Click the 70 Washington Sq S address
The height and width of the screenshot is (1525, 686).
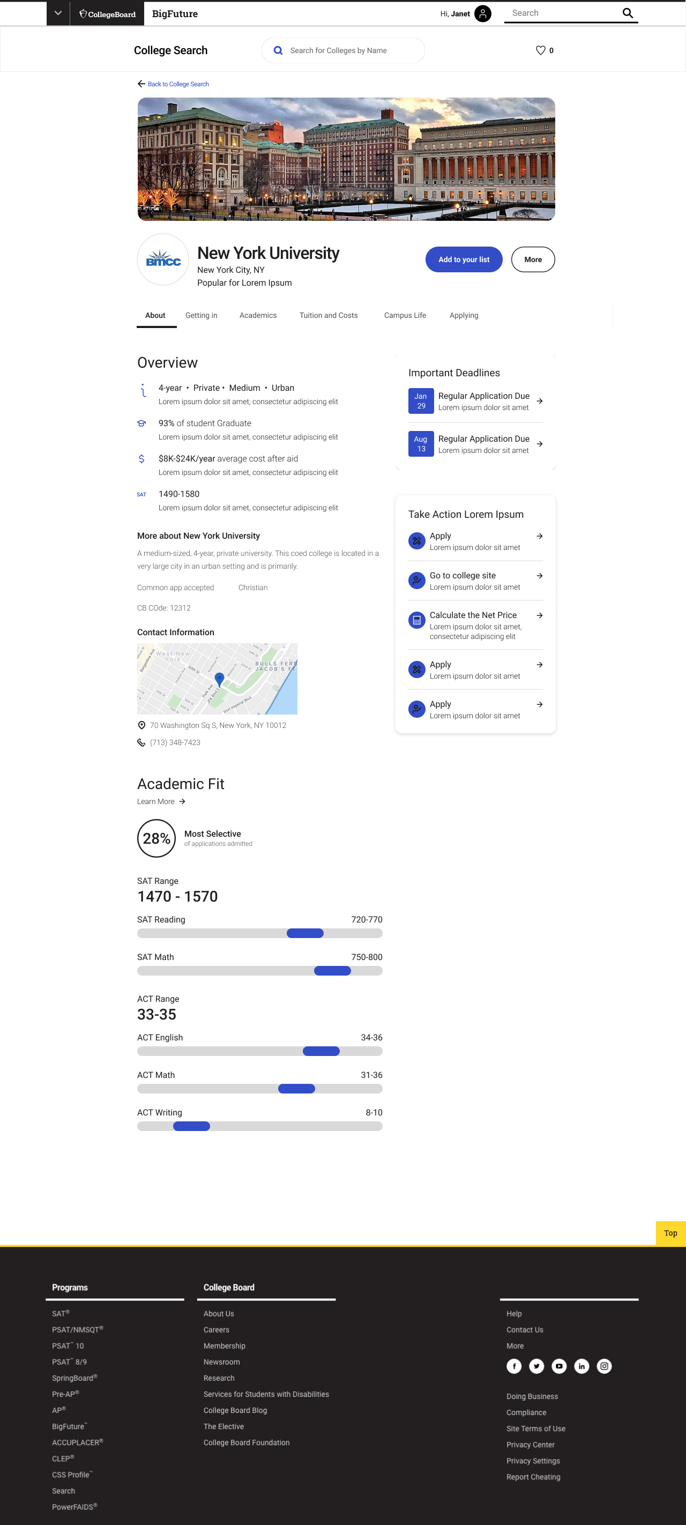point(218,725)
